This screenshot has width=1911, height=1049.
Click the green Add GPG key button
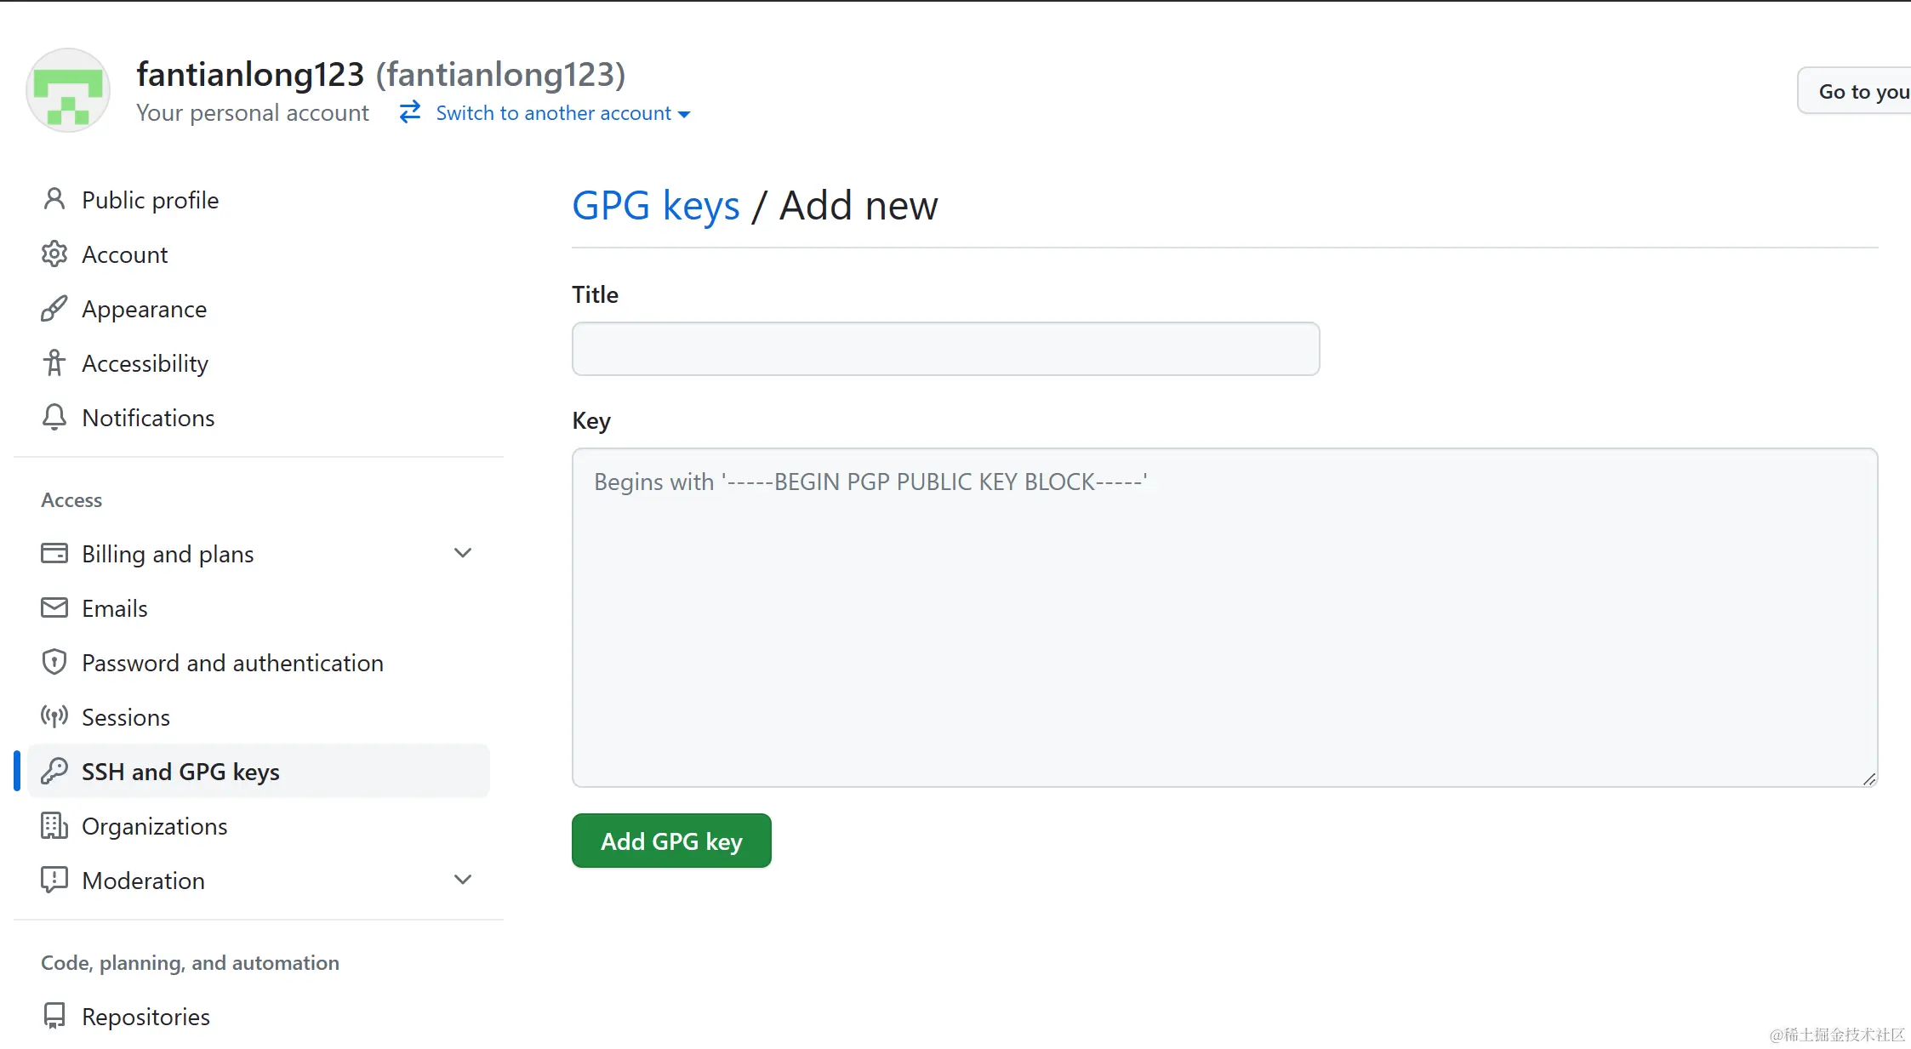(671, 841)
